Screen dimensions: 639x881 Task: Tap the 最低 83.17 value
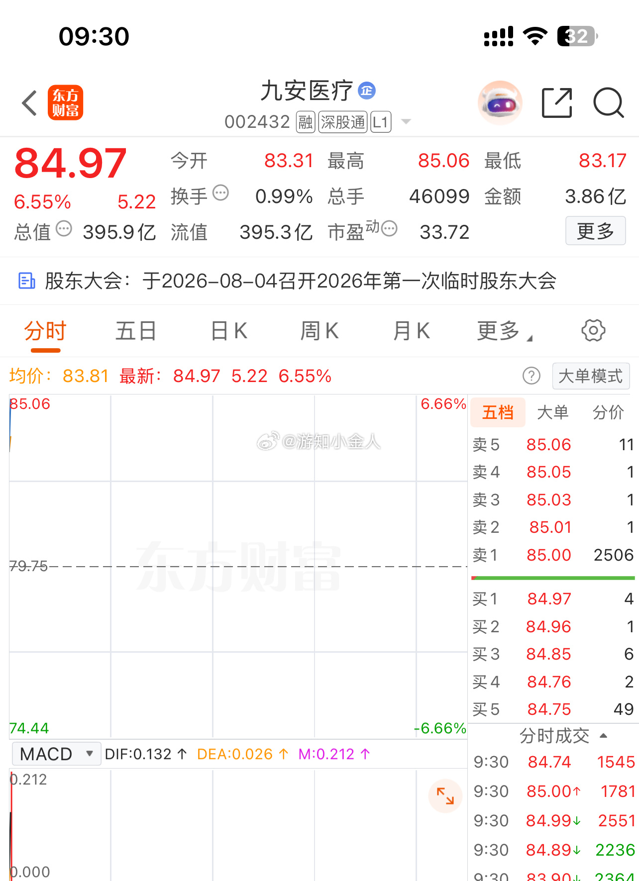point(602,161)
